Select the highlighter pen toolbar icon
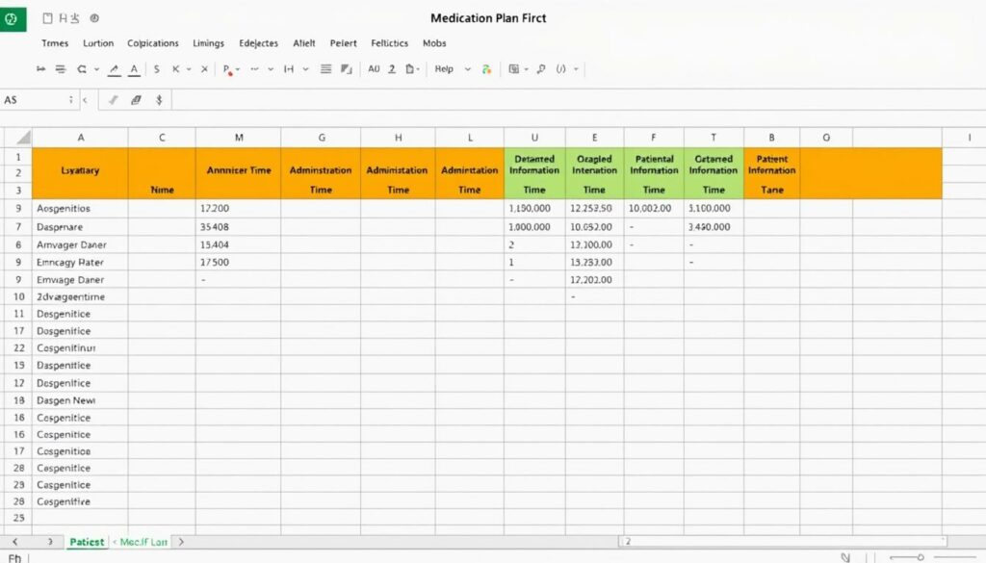 click(x=114, y=69)
